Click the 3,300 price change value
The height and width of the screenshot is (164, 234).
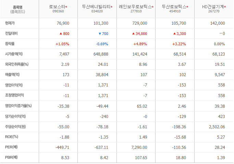(x=180, y=34)
